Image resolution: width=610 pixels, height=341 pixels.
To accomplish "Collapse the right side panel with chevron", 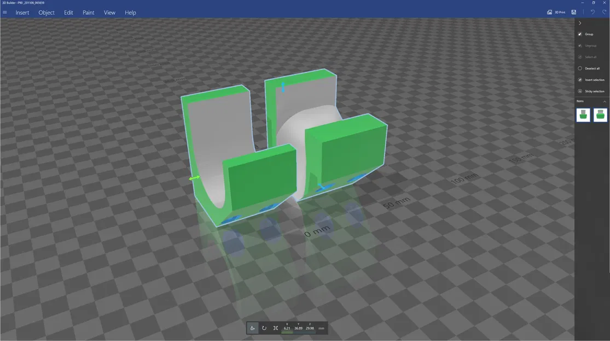I will pos(580,23).
